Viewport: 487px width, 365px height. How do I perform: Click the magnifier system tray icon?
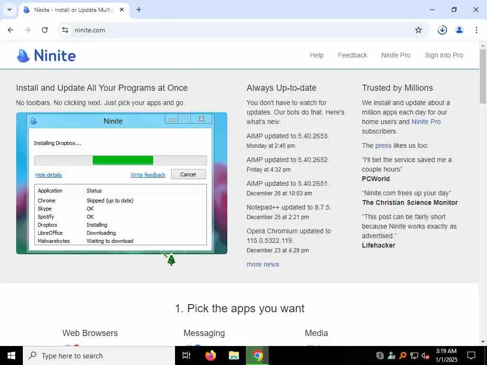click(402, 355)
